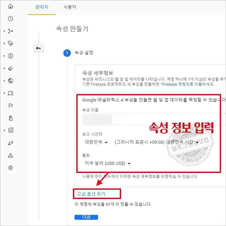Viewport: 226px width, 226px height.
Task: Expand the Monetization section arrow
Action: (4, 56)
